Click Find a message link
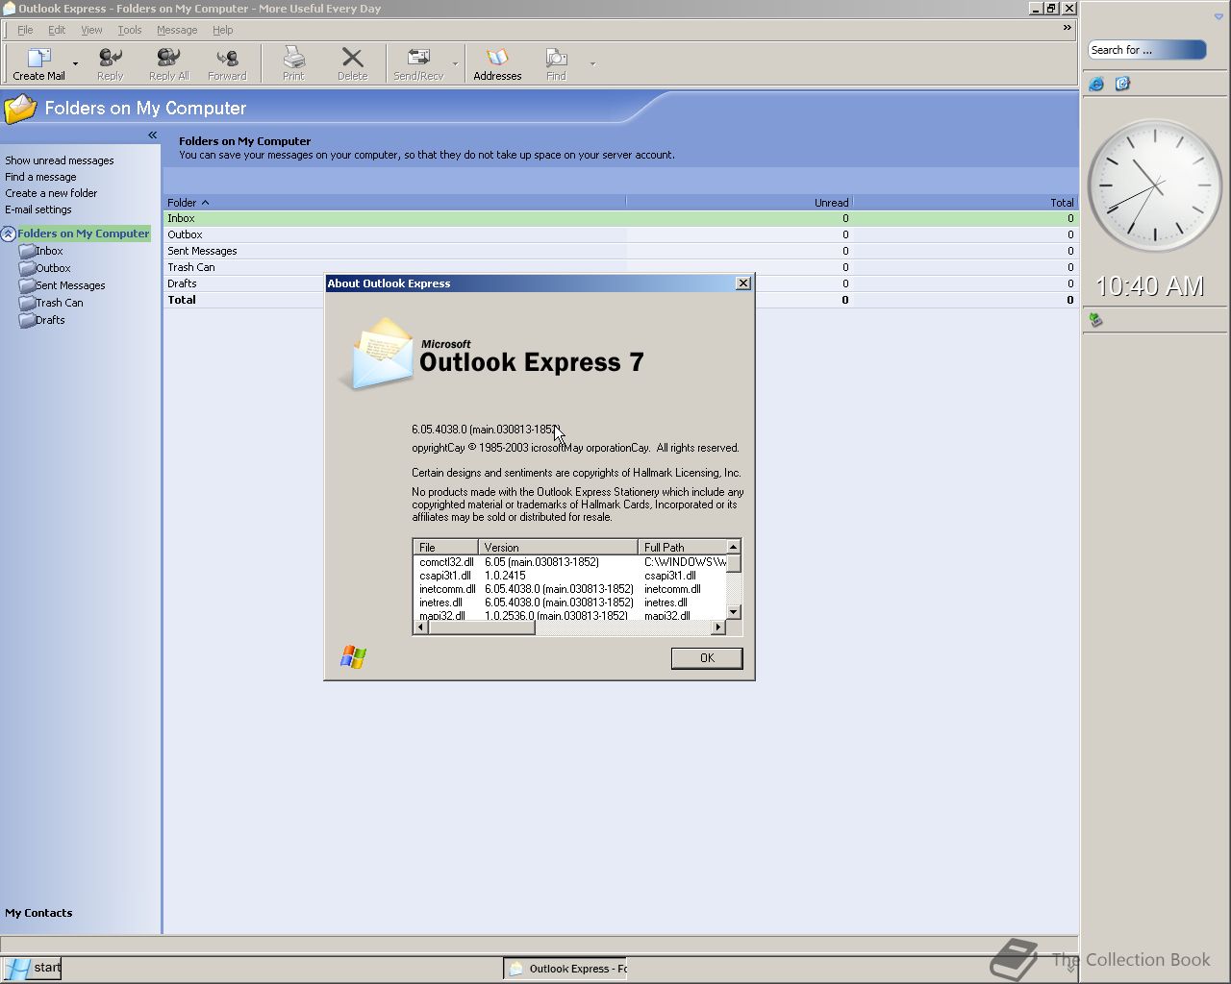The width and height of the screenshot is (1231, 984). click(x=40, y=177)
